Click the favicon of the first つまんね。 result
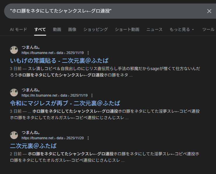This screenshot has width=216, height=174. (14, 50)
